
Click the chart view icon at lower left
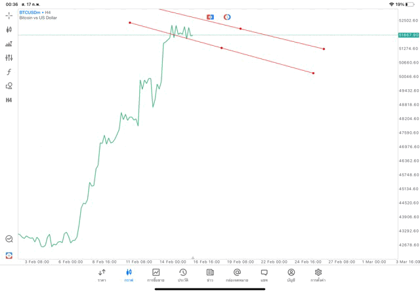point(9,239)
